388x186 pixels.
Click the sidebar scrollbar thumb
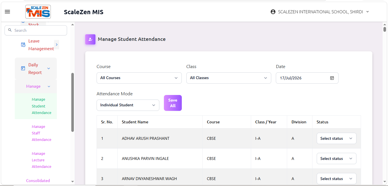point(72,102)
